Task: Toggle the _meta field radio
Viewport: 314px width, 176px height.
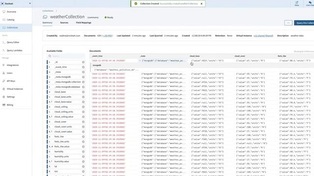Action: click(83, 72)
